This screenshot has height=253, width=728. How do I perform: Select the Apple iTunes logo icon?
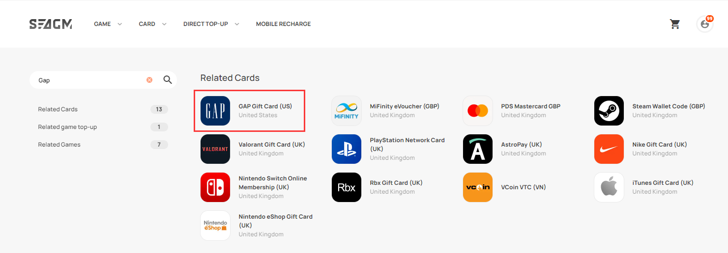tap(609, 187)
